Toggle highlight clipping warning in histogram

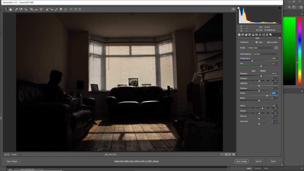tap(279, 8)
